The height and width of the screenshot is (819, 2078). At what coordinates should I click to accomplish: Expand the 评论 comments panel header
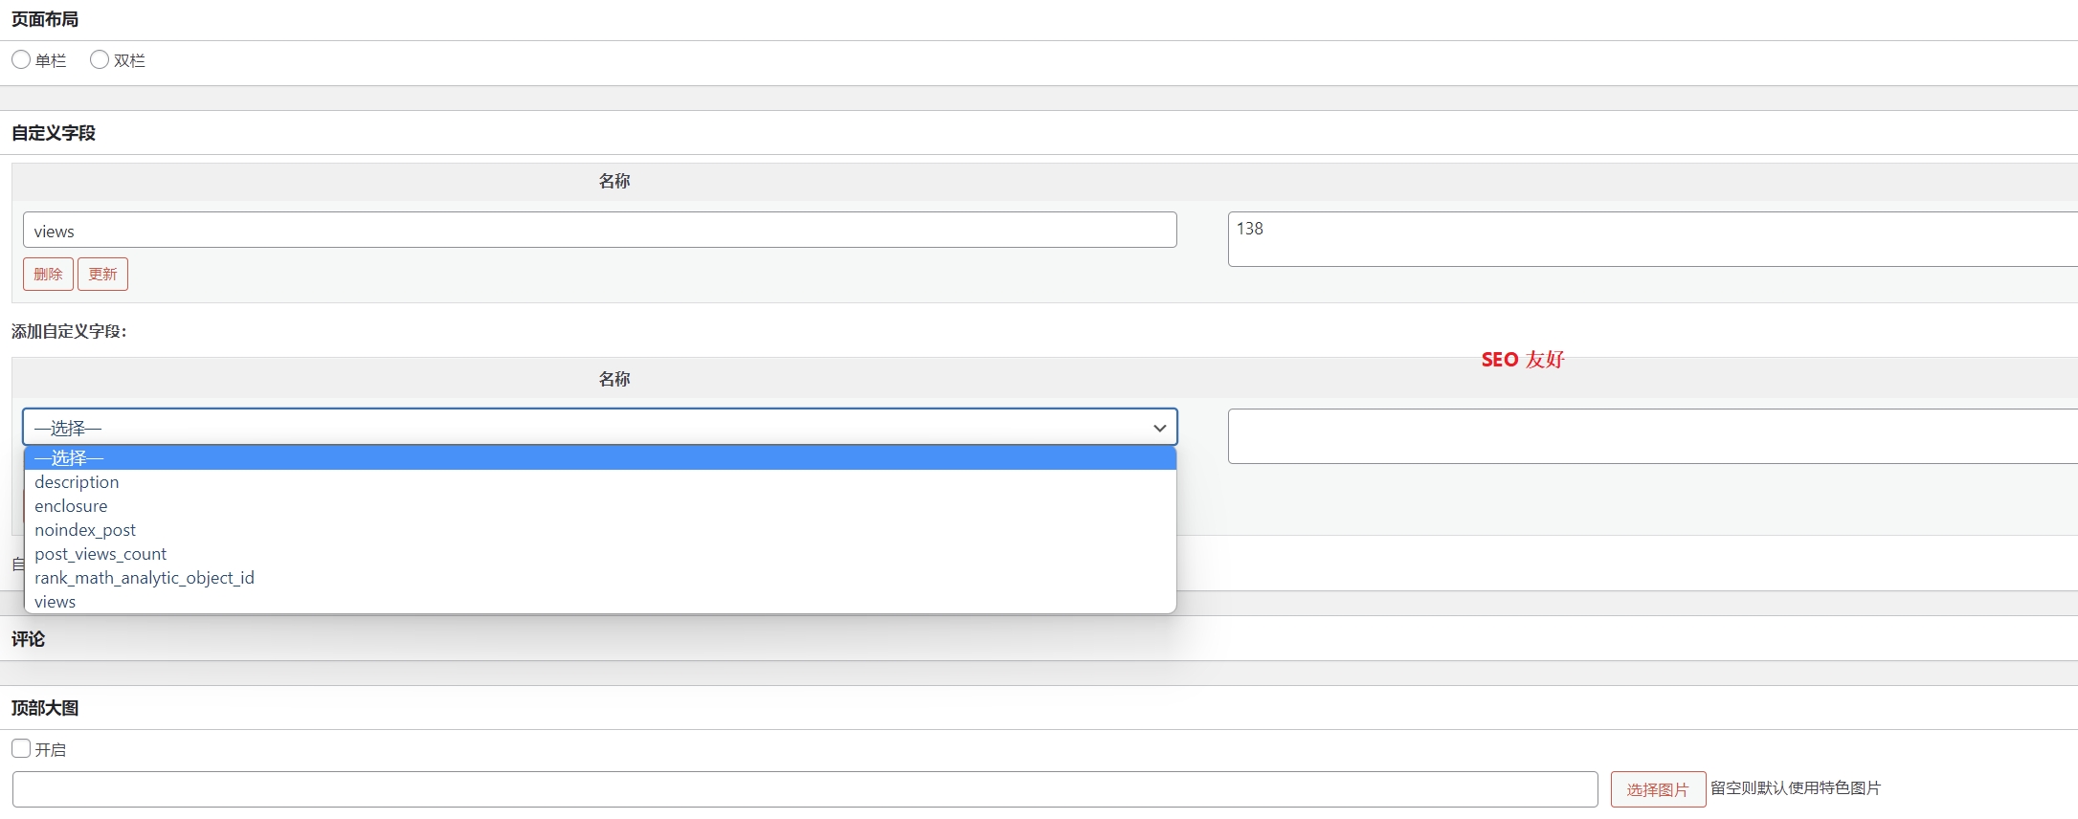29,639
